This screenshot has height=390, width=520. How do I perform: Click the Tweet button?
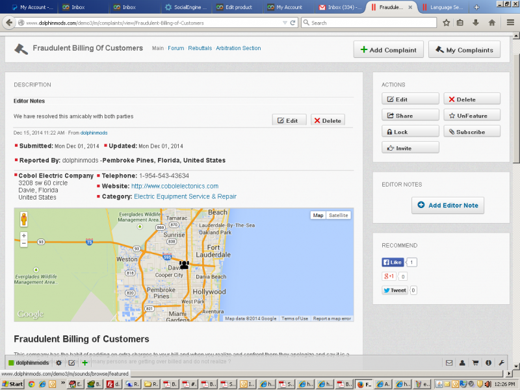pos(395,290)
